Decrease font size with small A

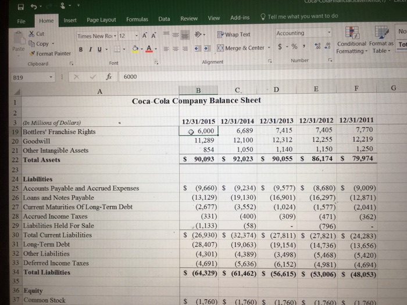(x=153, y=35)
